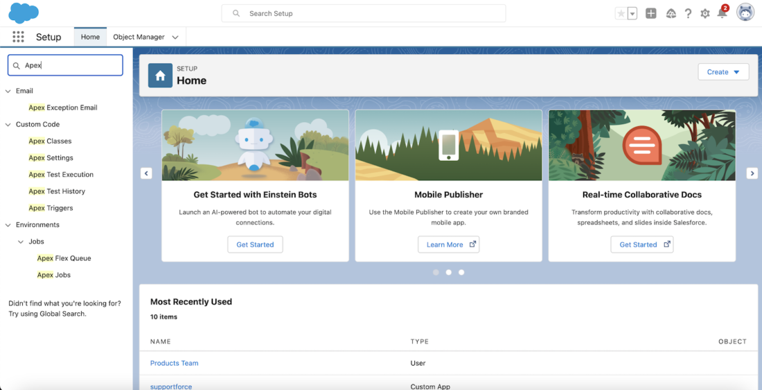Screen dimensions: 762x390
Task: Click the Collaborative Docs jungle illustration
Action: tap(642, 145)
